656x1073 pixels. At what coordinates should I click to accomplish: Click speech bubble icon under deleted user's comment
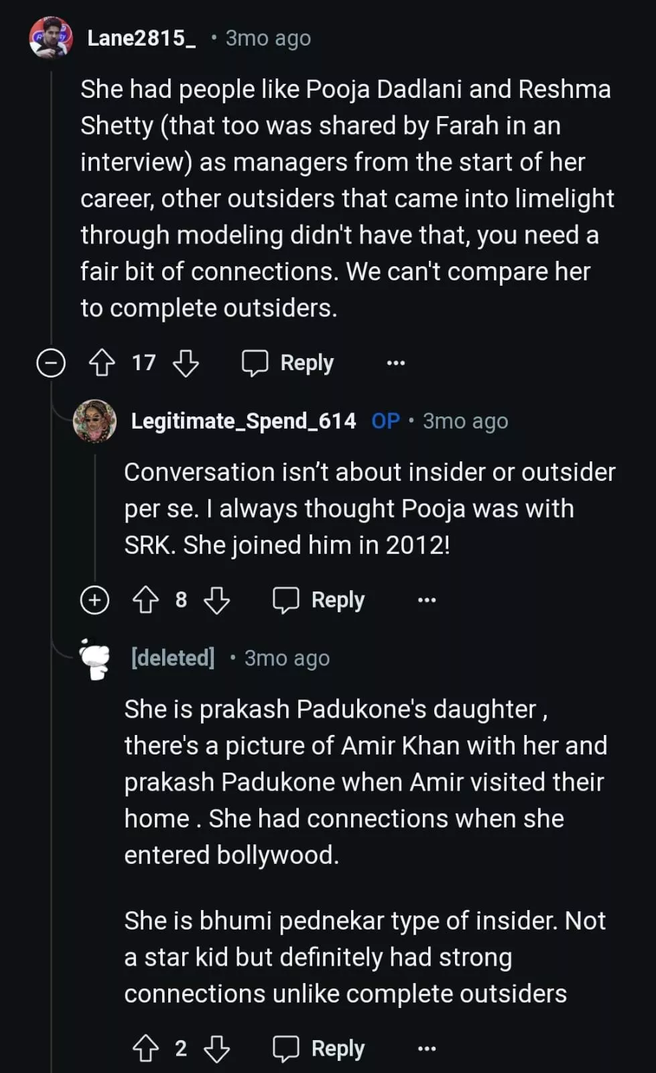tap(285, 1049)
